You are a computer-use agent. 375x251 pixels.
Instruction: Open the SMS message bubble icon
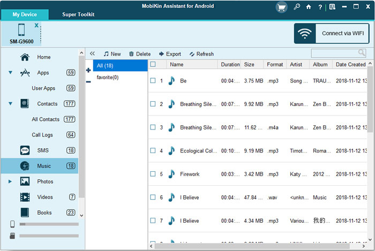(x=25, y=150)
